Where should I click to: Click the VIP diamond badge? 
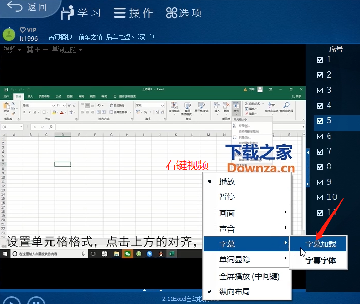30,30
